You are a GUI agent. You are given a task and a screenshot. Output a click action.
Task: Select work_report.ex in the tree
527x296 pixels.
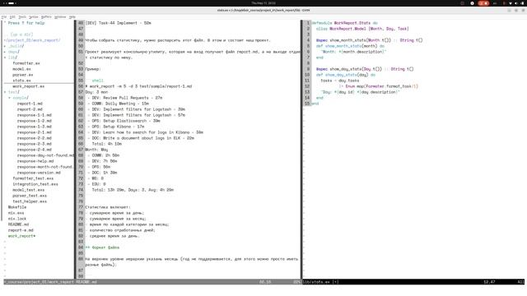[x=29, y=86]
